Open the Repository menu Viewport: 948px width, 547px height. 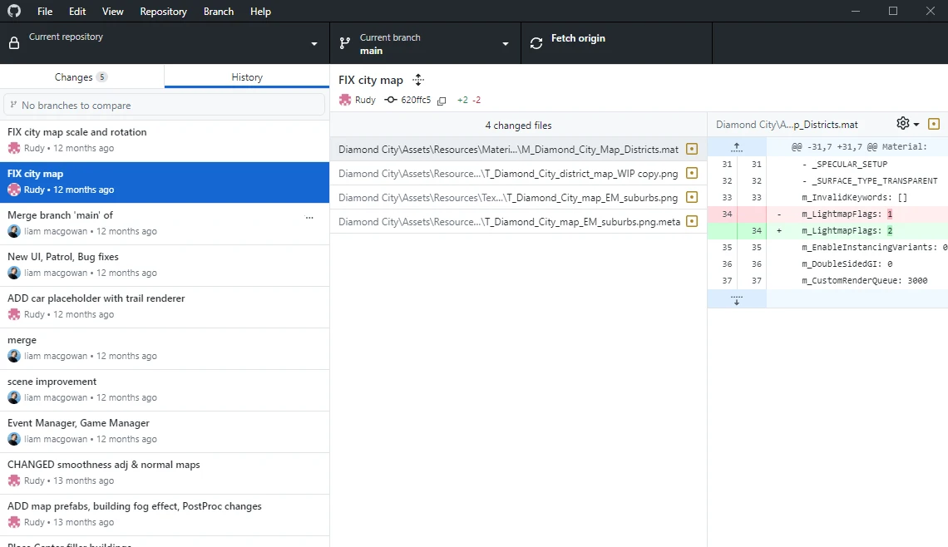coord(163,11)
